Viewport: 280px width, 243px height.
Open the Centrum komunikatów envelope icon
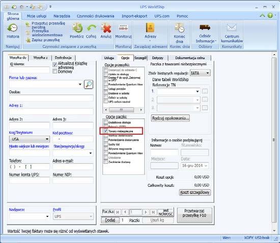click(x=232, y=28)
